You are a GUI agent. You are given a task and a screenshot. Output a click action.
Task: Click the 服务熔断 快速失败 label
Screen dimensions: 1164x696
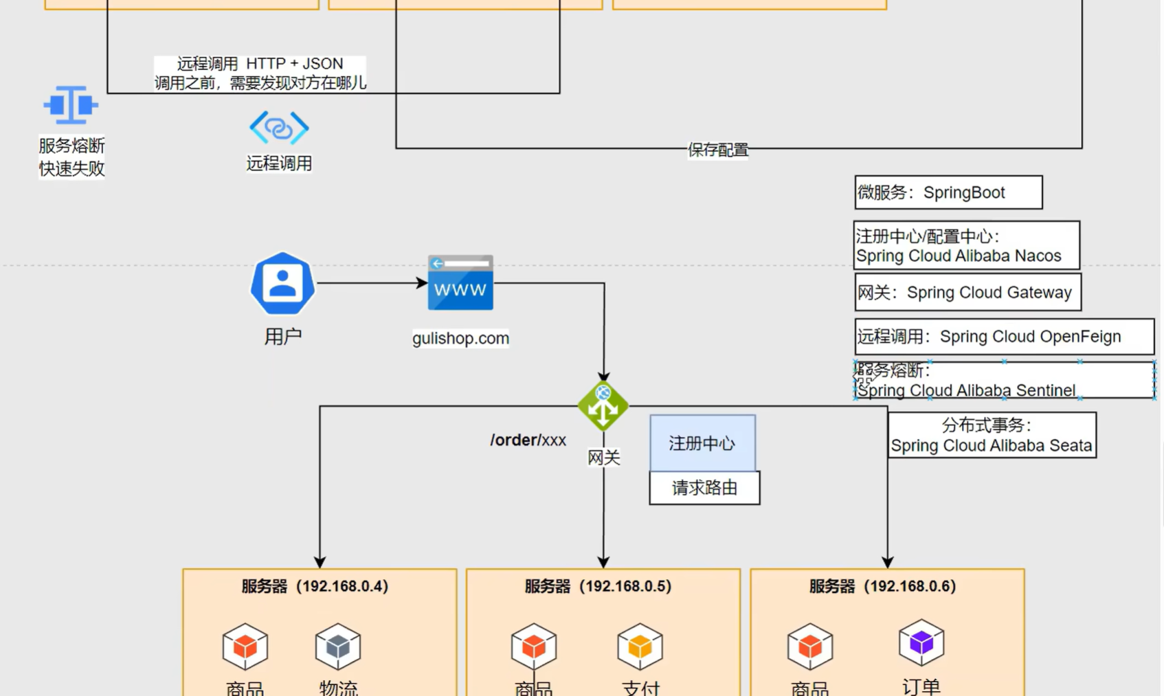71,157
